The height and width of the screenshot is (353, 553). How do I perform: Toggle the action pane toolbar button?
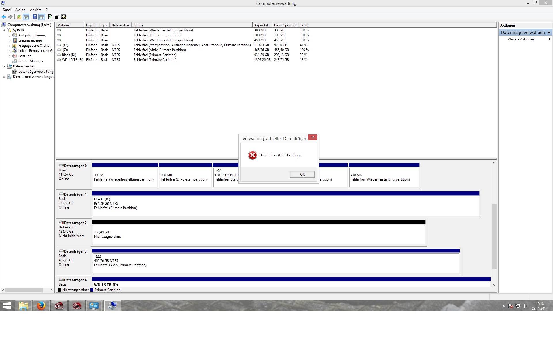(42, 17)
